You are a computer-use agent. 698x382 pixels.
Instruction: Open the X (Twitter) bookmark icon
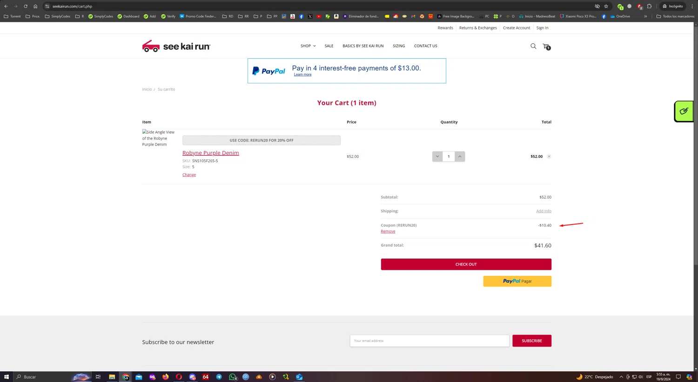310,16
